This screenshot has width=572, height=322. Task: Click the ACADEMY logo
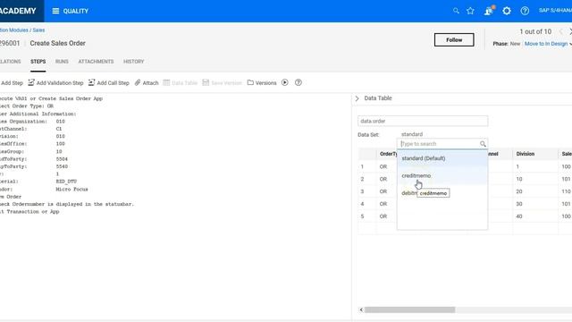click(18, 11)
